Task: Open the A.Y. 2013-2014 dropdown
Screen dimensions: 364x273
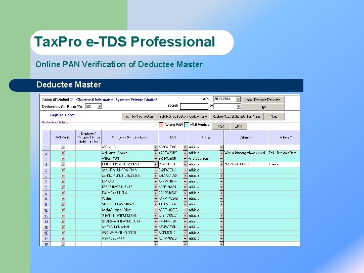Action: click(x=238, y=99)
